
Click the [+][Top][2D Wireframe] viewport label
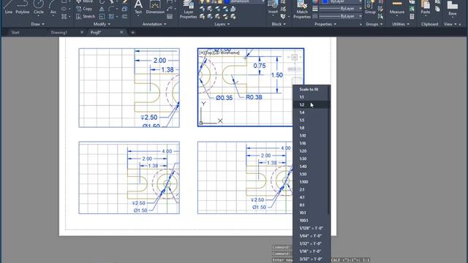tap(219, 53)
